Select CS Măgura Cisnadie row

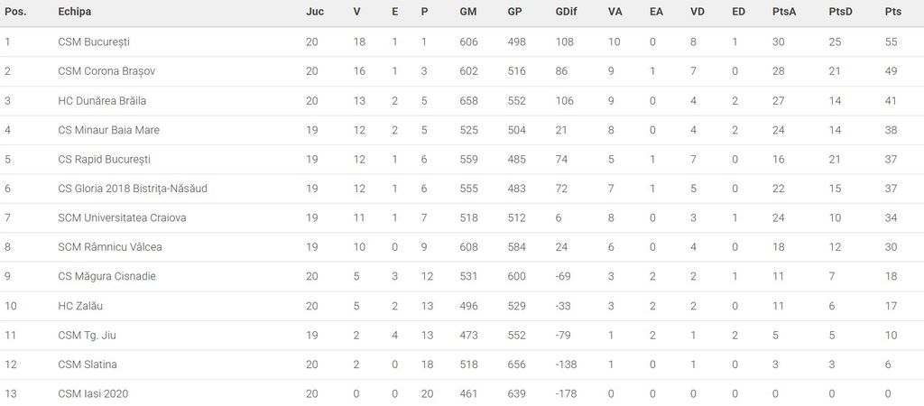click(106, 276)
